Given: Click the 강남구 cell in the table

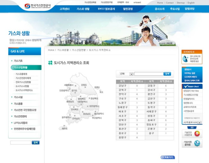Looking at the screenshot, I should [x=122, y=86].
